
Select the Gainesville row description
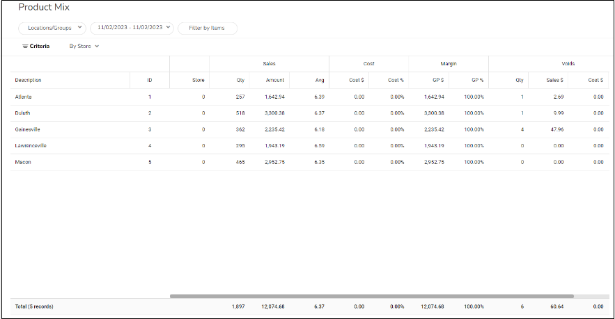[26, 129]
